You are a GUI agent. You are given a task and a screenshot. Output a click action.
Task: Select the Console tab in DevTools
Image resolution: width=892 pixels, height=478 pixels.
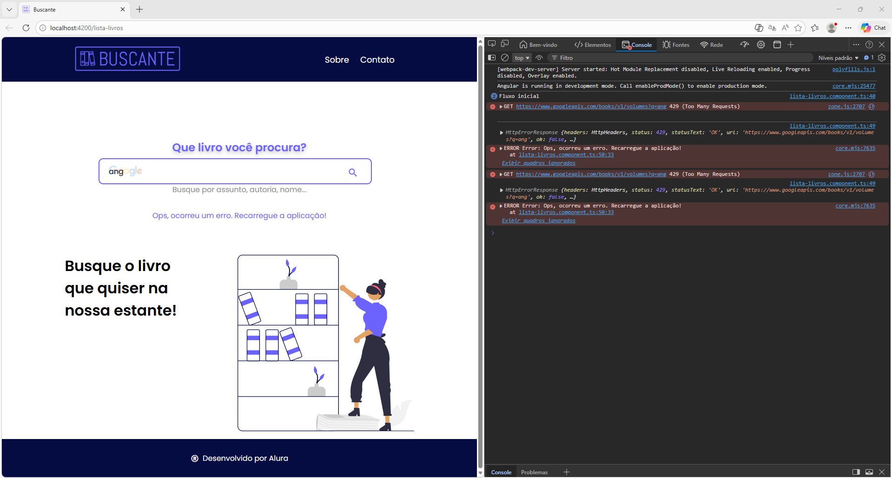click(x=637, y=45)
